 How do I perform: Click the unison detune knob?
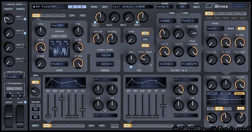[x=98, y=39]
